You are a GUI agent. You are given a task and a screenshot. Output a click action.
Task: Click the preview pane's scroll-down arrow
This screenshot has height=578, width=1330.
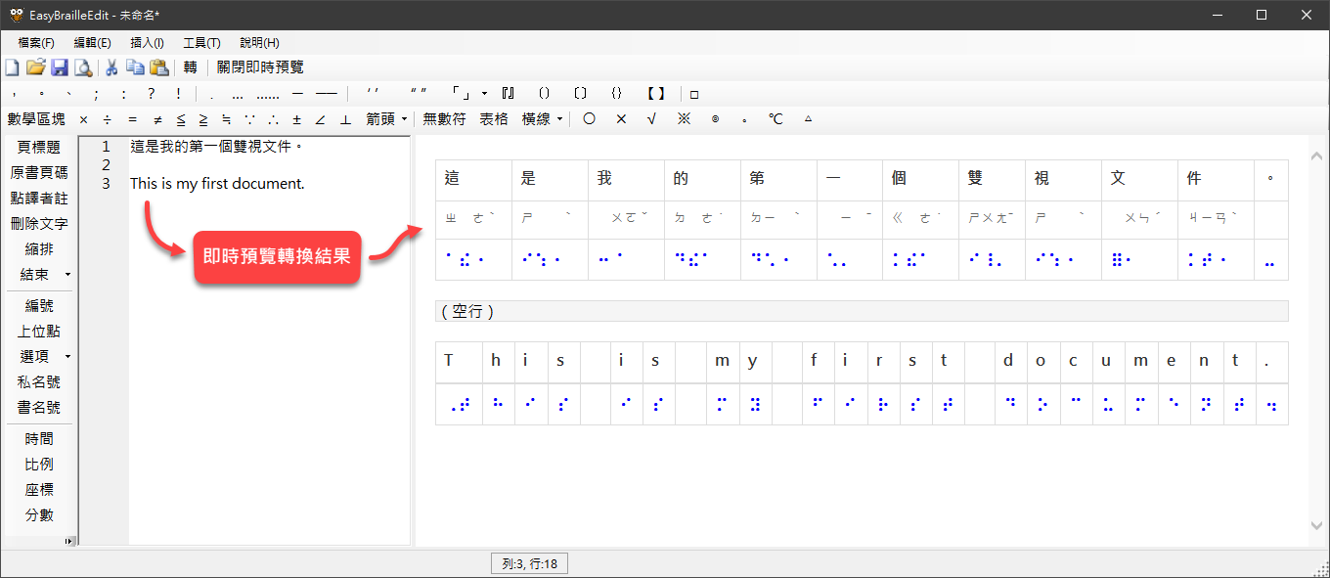1315,525
